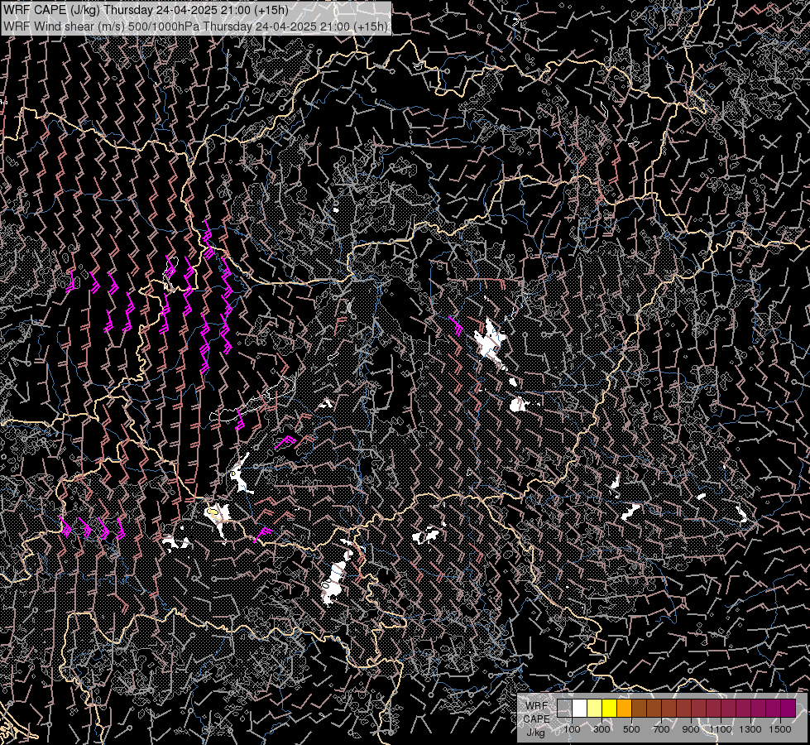The image size is (810, 745).
Task: Click the legend value 700
Action: click(661, 729)
